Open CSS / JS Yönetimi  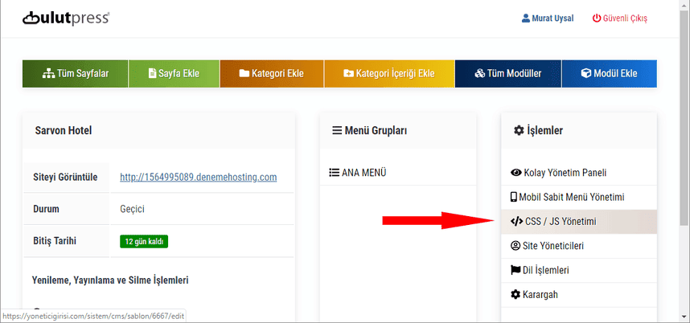(553, 221)
